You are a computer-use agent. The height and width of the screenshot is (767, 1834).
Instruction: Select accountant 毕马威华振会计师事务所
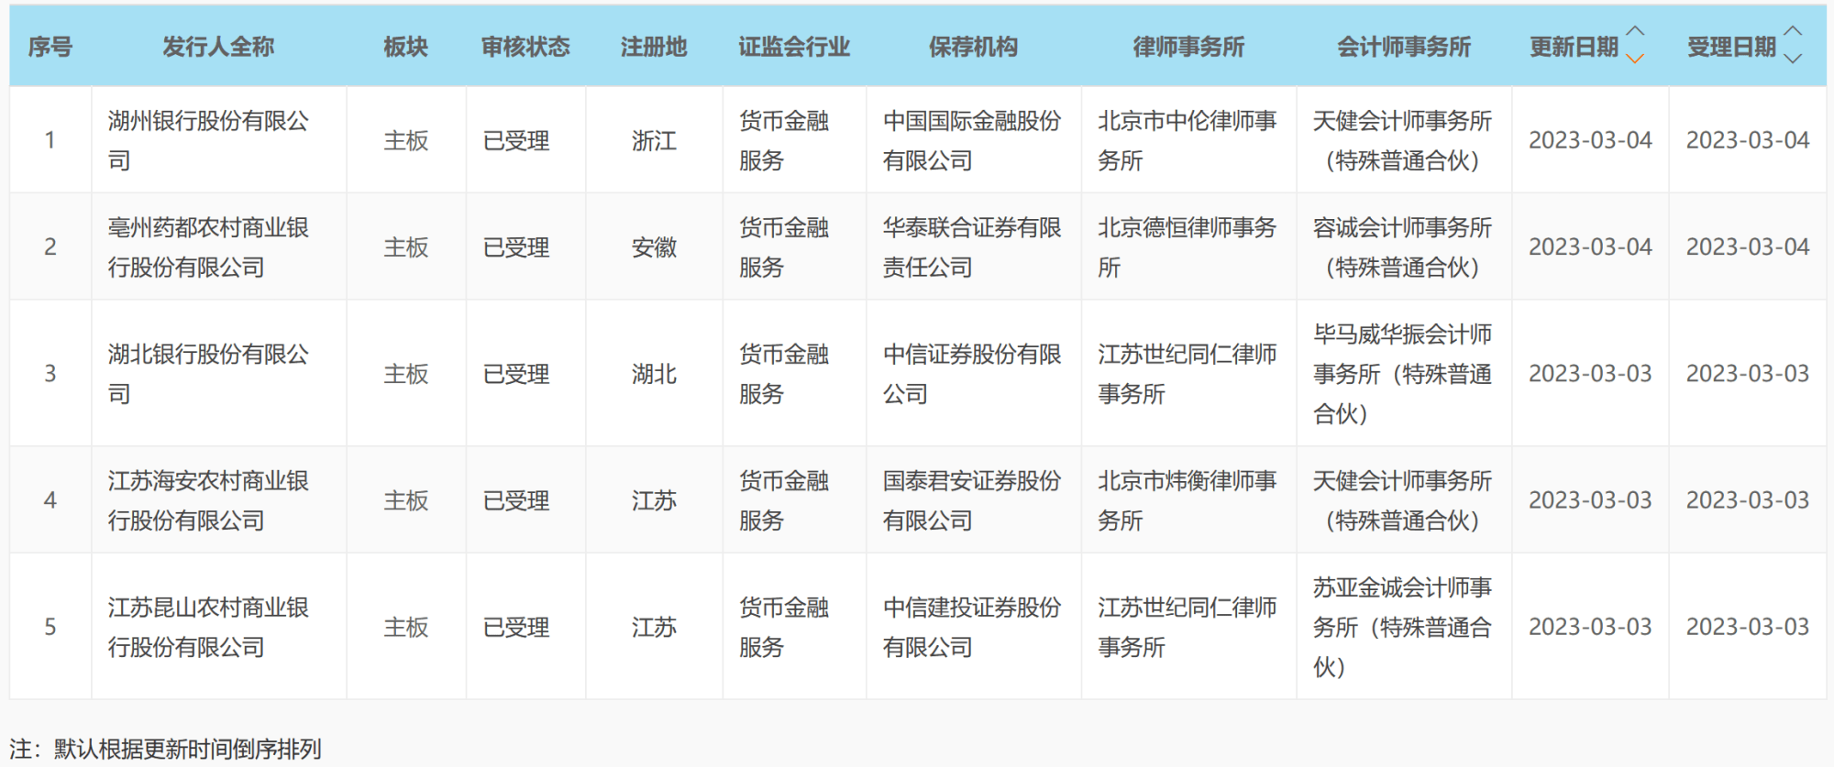tap(1403, 374)
